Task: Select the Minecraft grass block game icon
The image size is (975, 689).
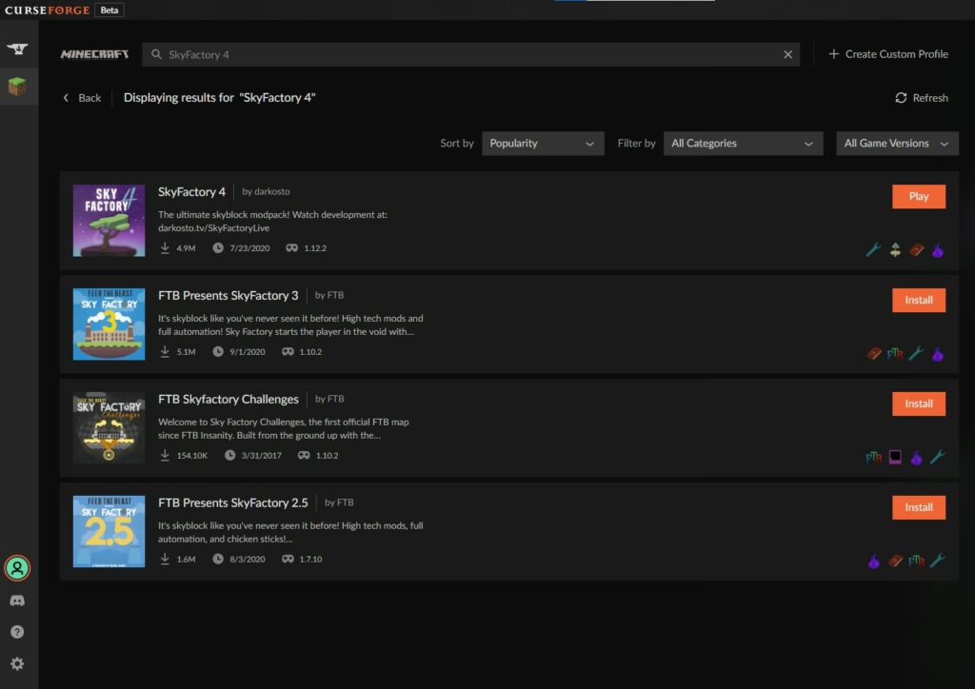Action: 17,87
